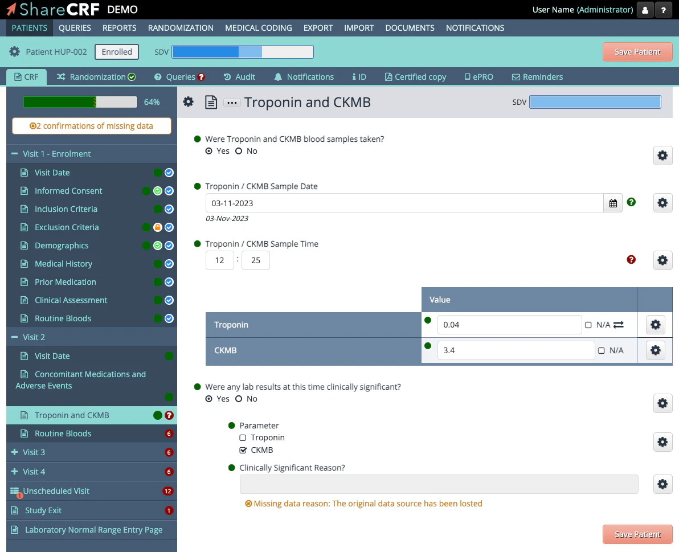
Task: Open the MEDICAL CODING menu
Action: coord(258,28)
